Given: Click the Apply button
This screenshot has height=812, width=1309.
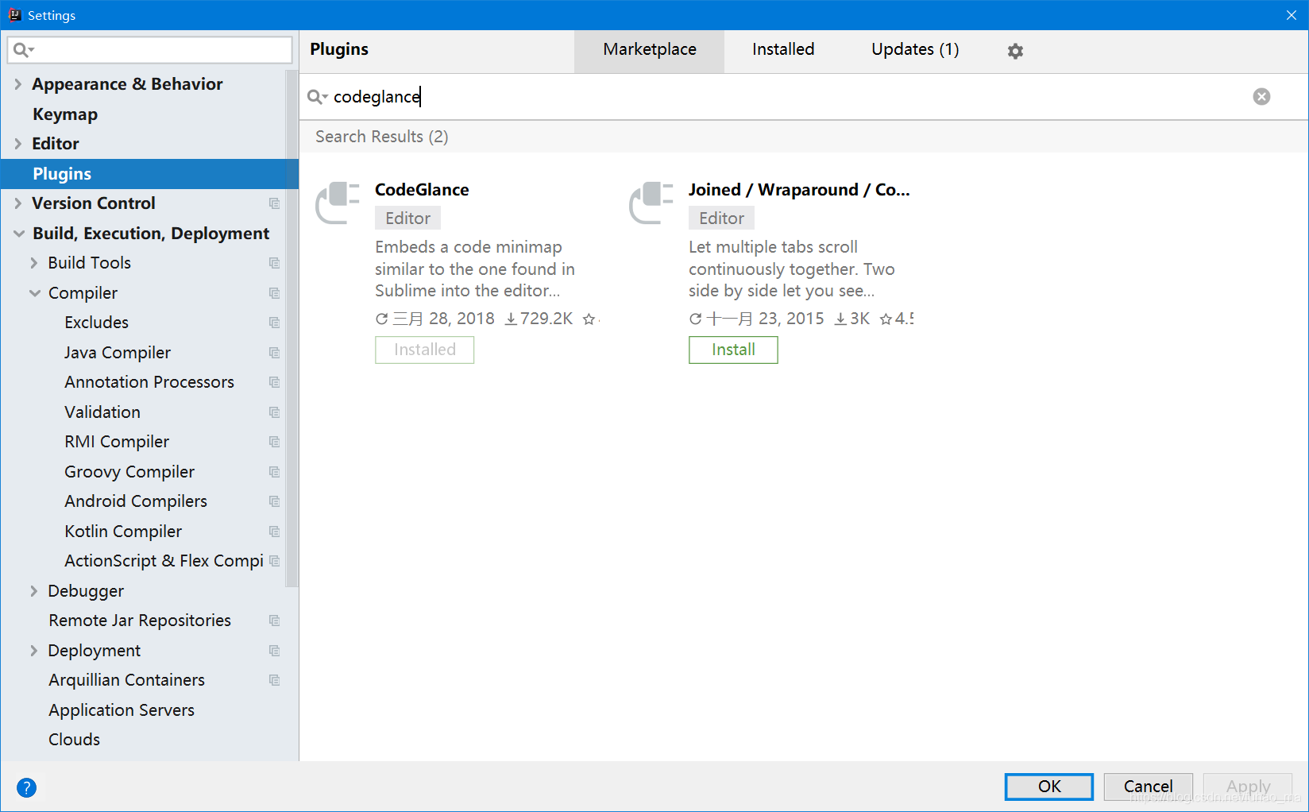Looking at the screenshot, I should (1248, 787).
